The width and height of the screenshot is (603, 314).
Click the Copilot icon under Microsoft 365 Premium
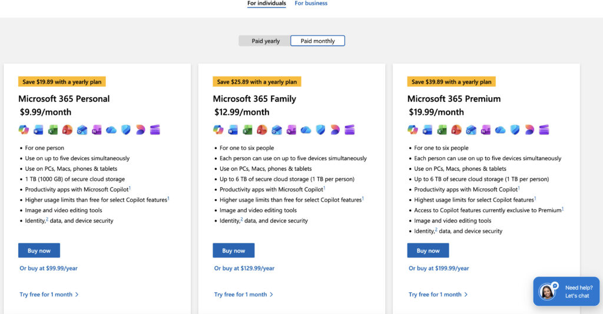[413, 130]
